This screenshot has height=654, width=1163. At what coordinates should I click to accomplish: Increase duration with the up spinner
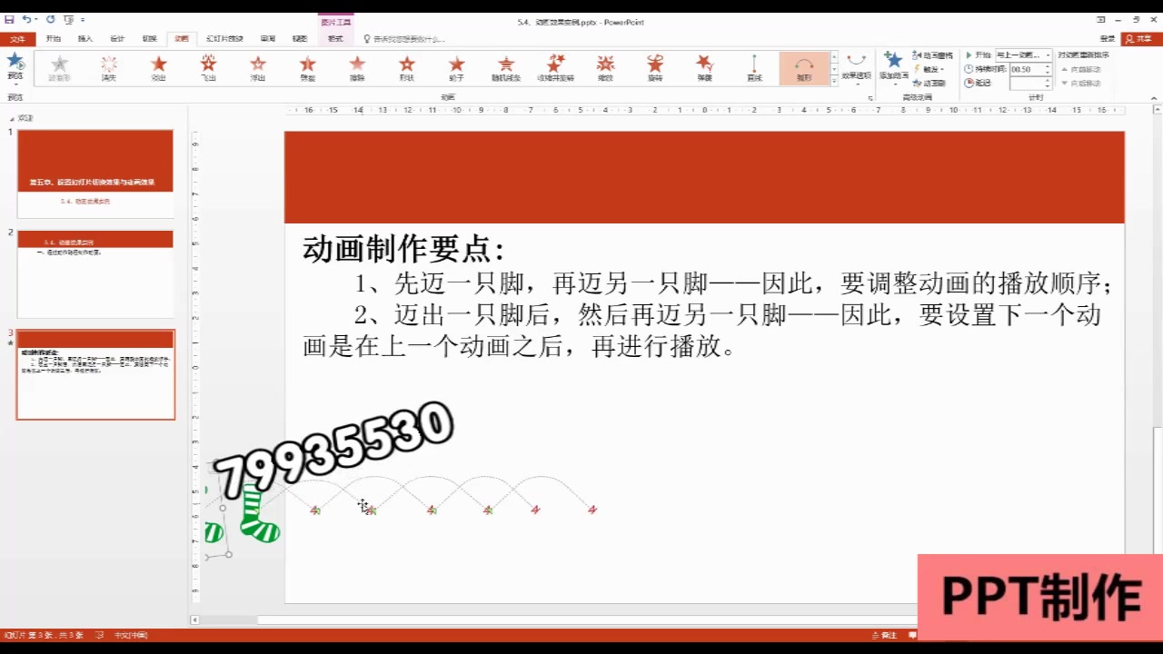pyautogui.click(x=1048, y=66)
